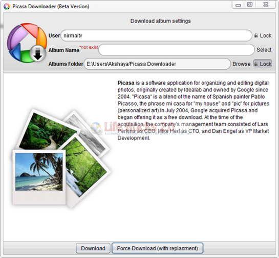Image resolution: width=279 pixels, height=258 pixels.
Task: Click the Album Name input field
Action: [176, 50]
